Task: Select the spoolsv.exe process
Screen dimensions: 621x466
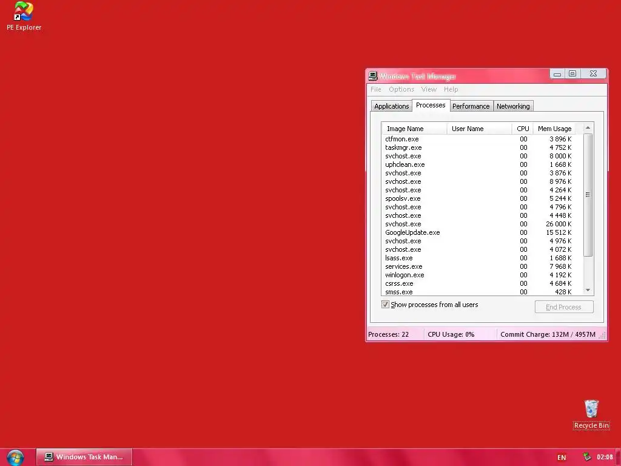Action: 478,198
